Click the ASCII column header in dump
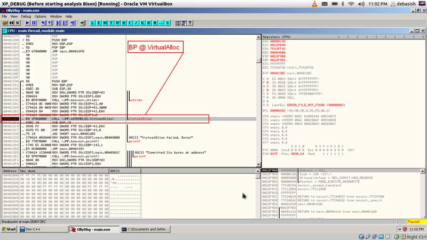This screenshot has width=427, height=240. (125, 171)
